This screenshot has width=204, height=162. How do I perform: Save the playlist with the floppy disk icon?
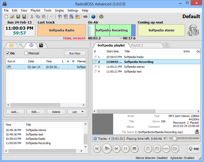(18, 17)
